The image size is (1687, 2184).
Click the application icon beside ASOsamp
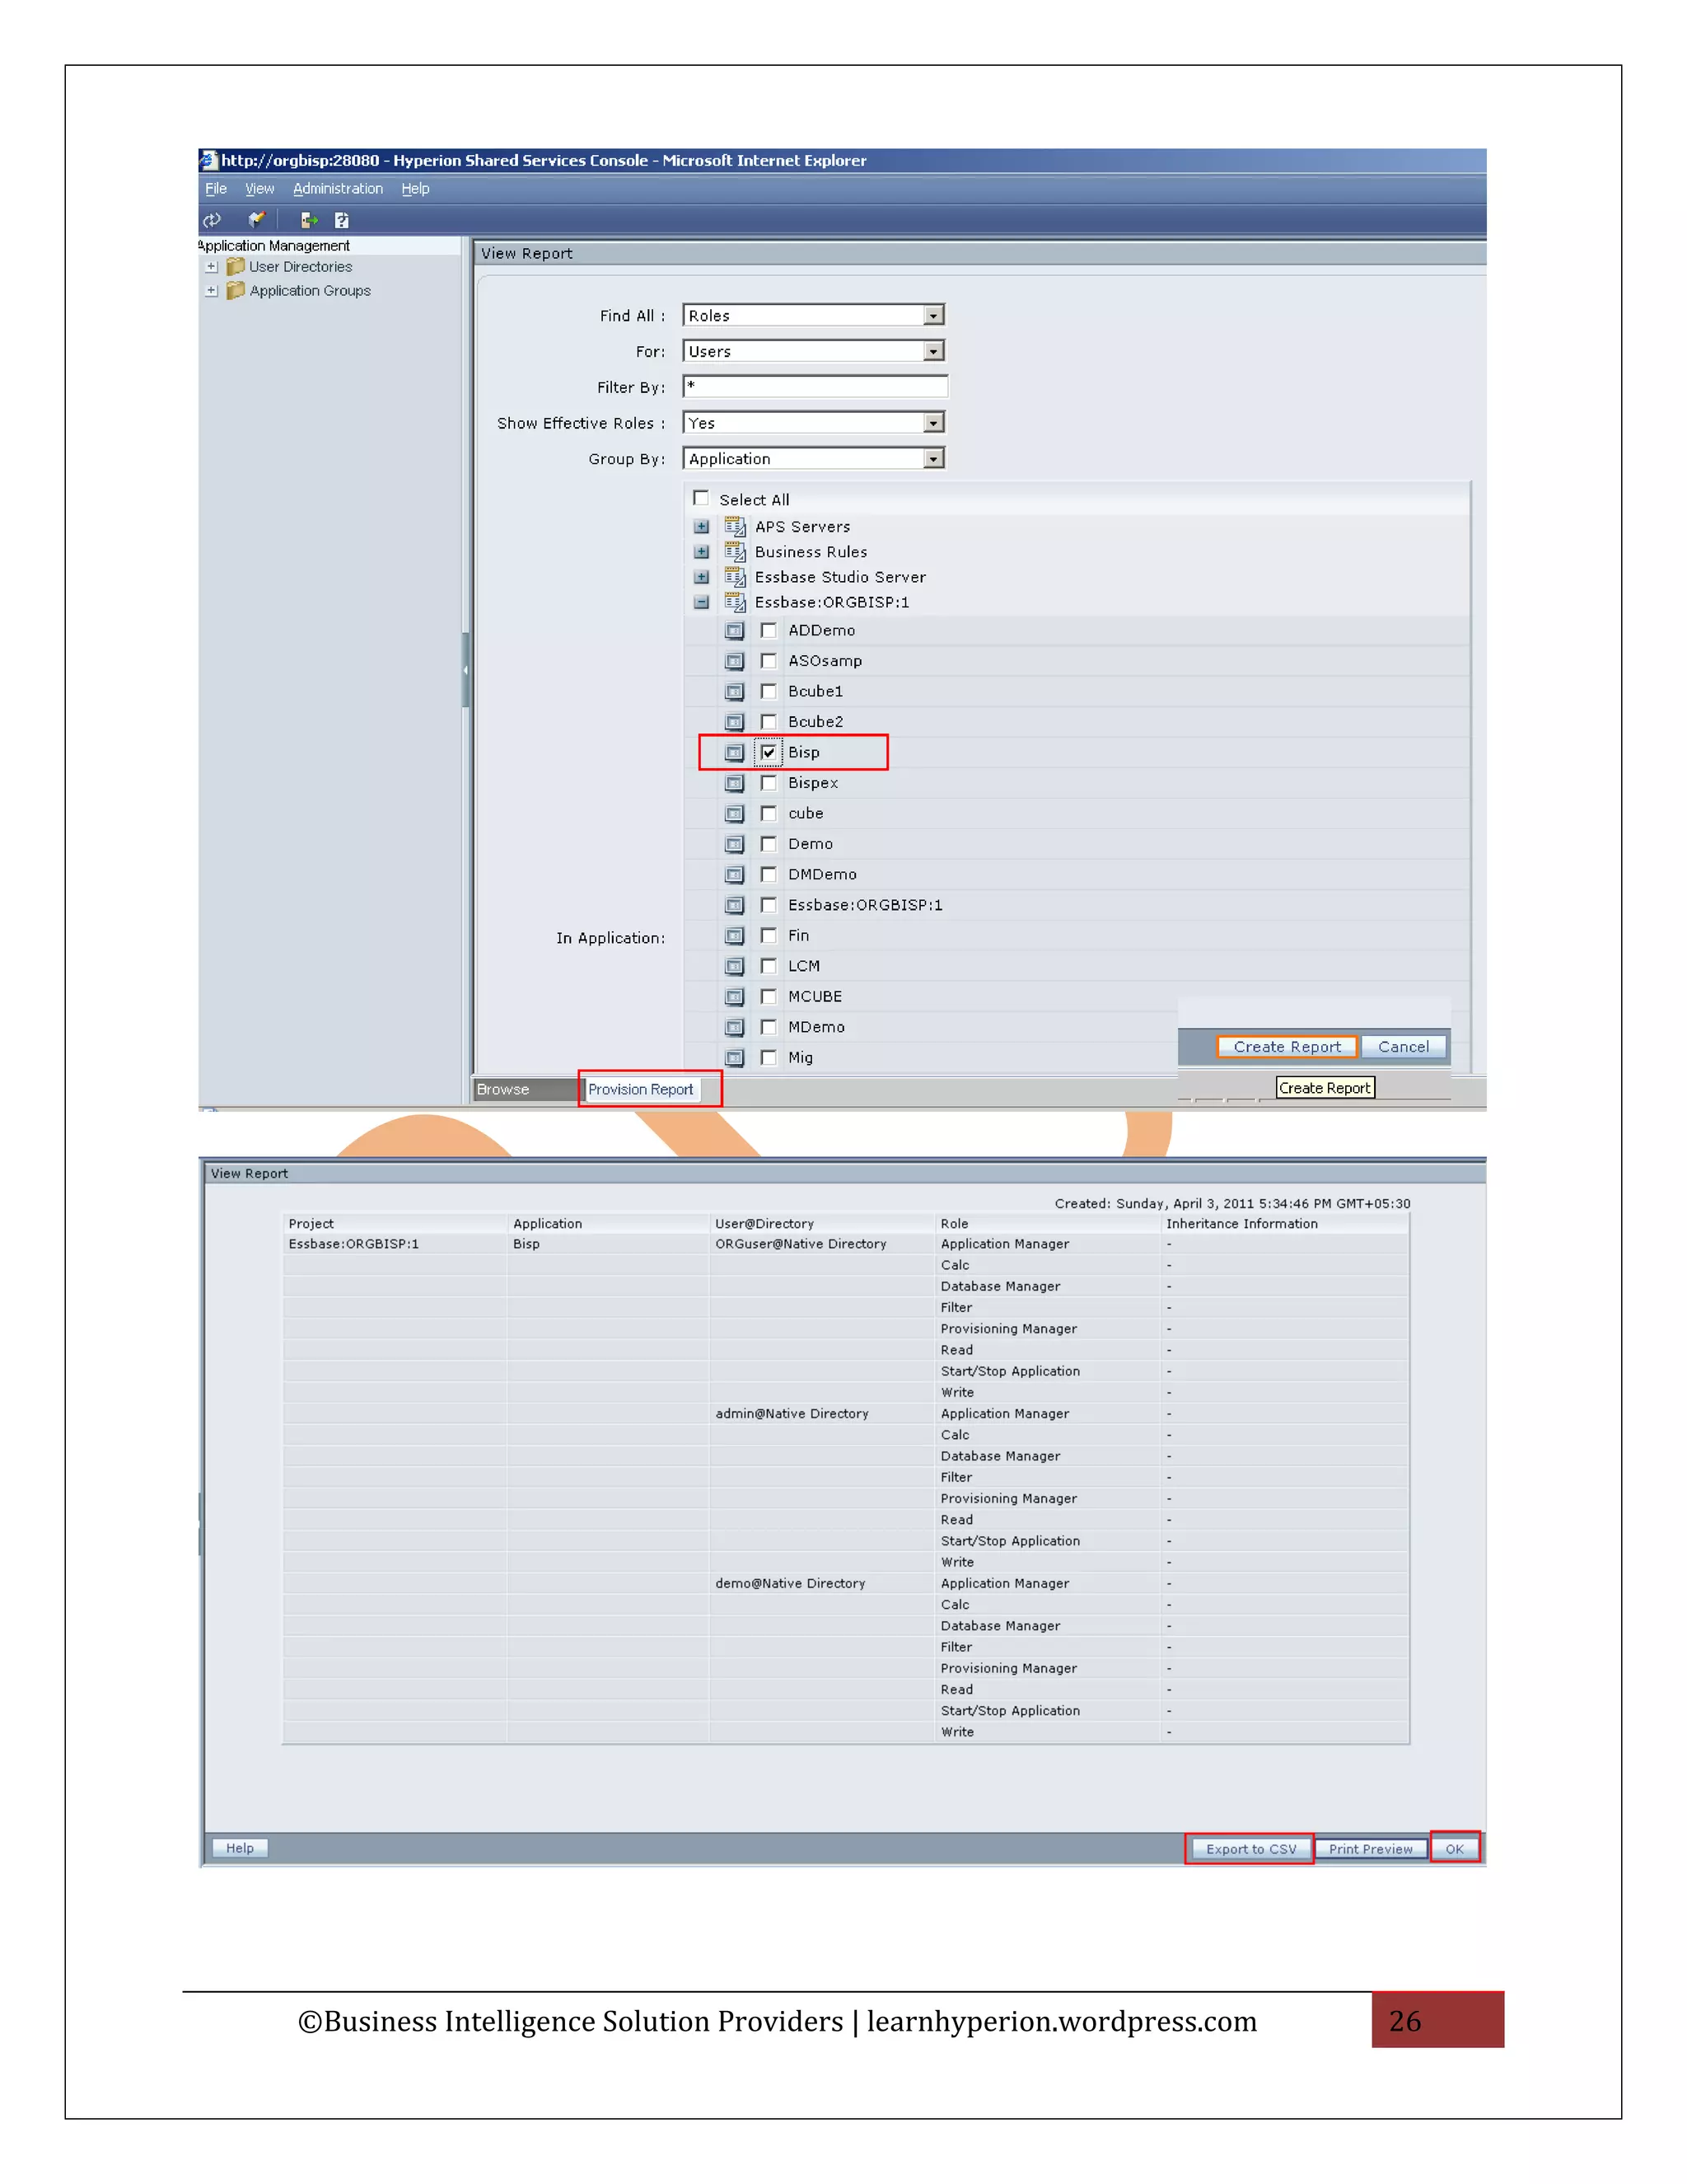pyautogui.click(x=735, y=661)
